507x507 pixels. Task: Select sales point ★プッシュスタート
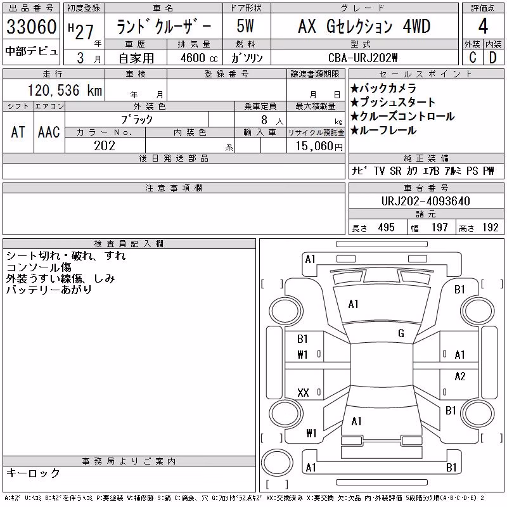393,102
